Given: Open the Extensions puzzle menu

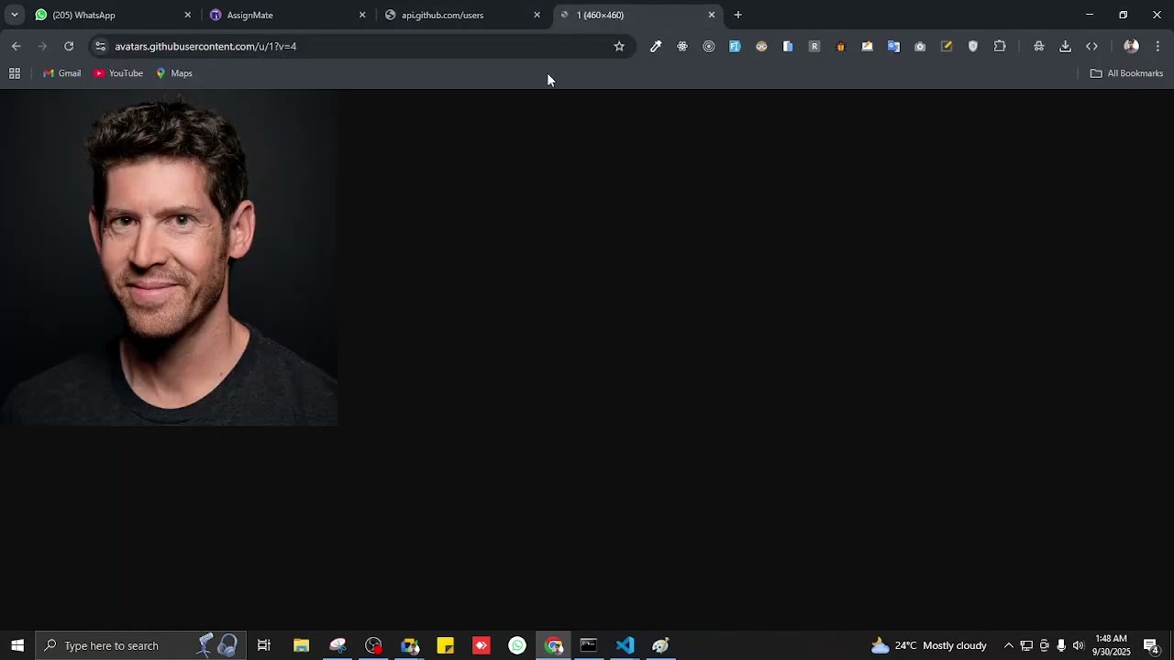Looking at the screenshot, I should pyautogui.click(x=1000, y=46).
